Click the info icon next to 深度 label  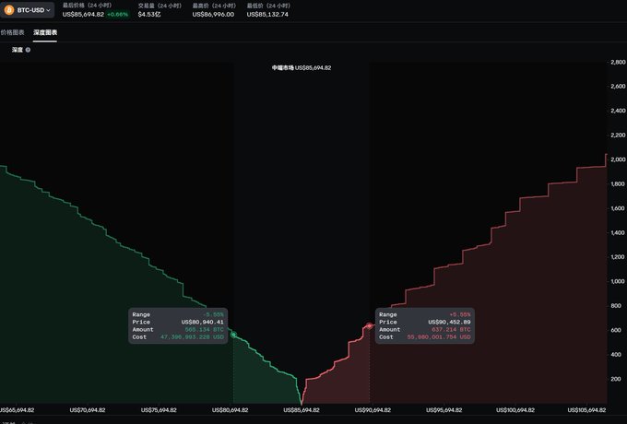pyautogui.click(x=28, y=50)
